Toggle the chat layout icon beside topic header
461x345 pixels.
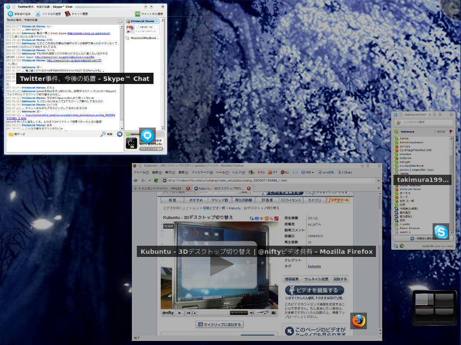pyautogui.click(x=120, y=21)
